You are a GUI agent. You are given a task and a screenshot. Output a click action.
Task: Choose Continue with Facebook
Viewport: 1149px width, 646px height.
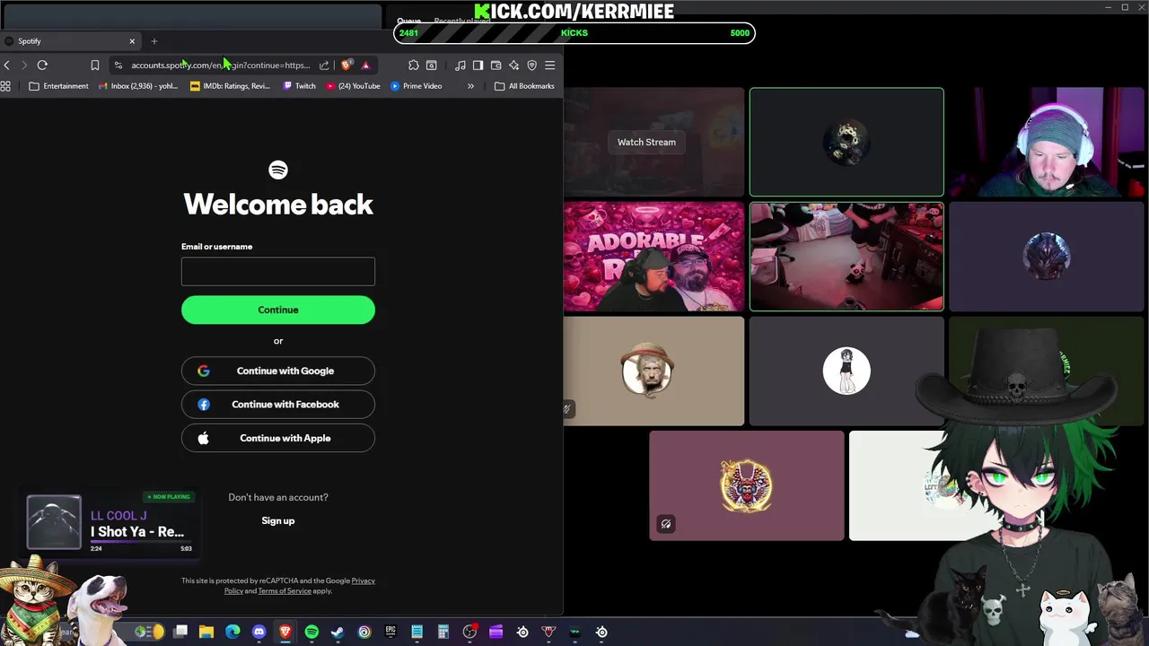coord(278,405)
